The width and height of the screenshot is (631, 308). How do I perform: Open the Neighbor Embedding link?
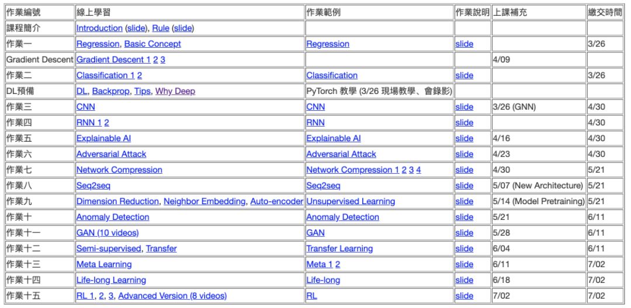pyautogui.click(x=204, y=201)
